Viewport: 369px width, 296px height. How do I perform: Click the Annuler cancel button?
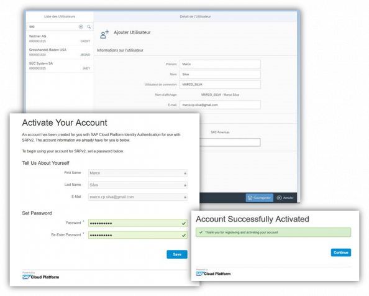pyautogui.click(x=285, y=198)
